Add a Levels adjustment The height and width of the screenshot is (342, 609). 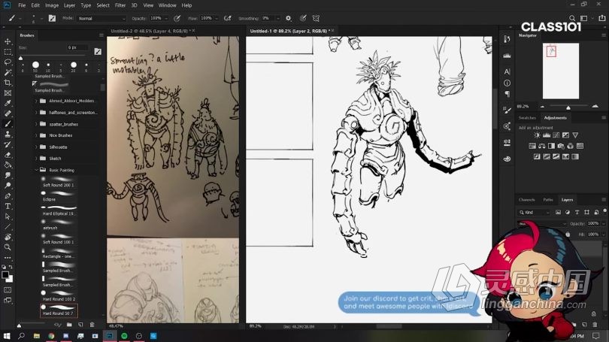click(547, 135)
